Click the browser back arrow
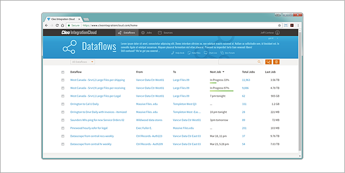 pyautogui.click(x=46, y=25)
